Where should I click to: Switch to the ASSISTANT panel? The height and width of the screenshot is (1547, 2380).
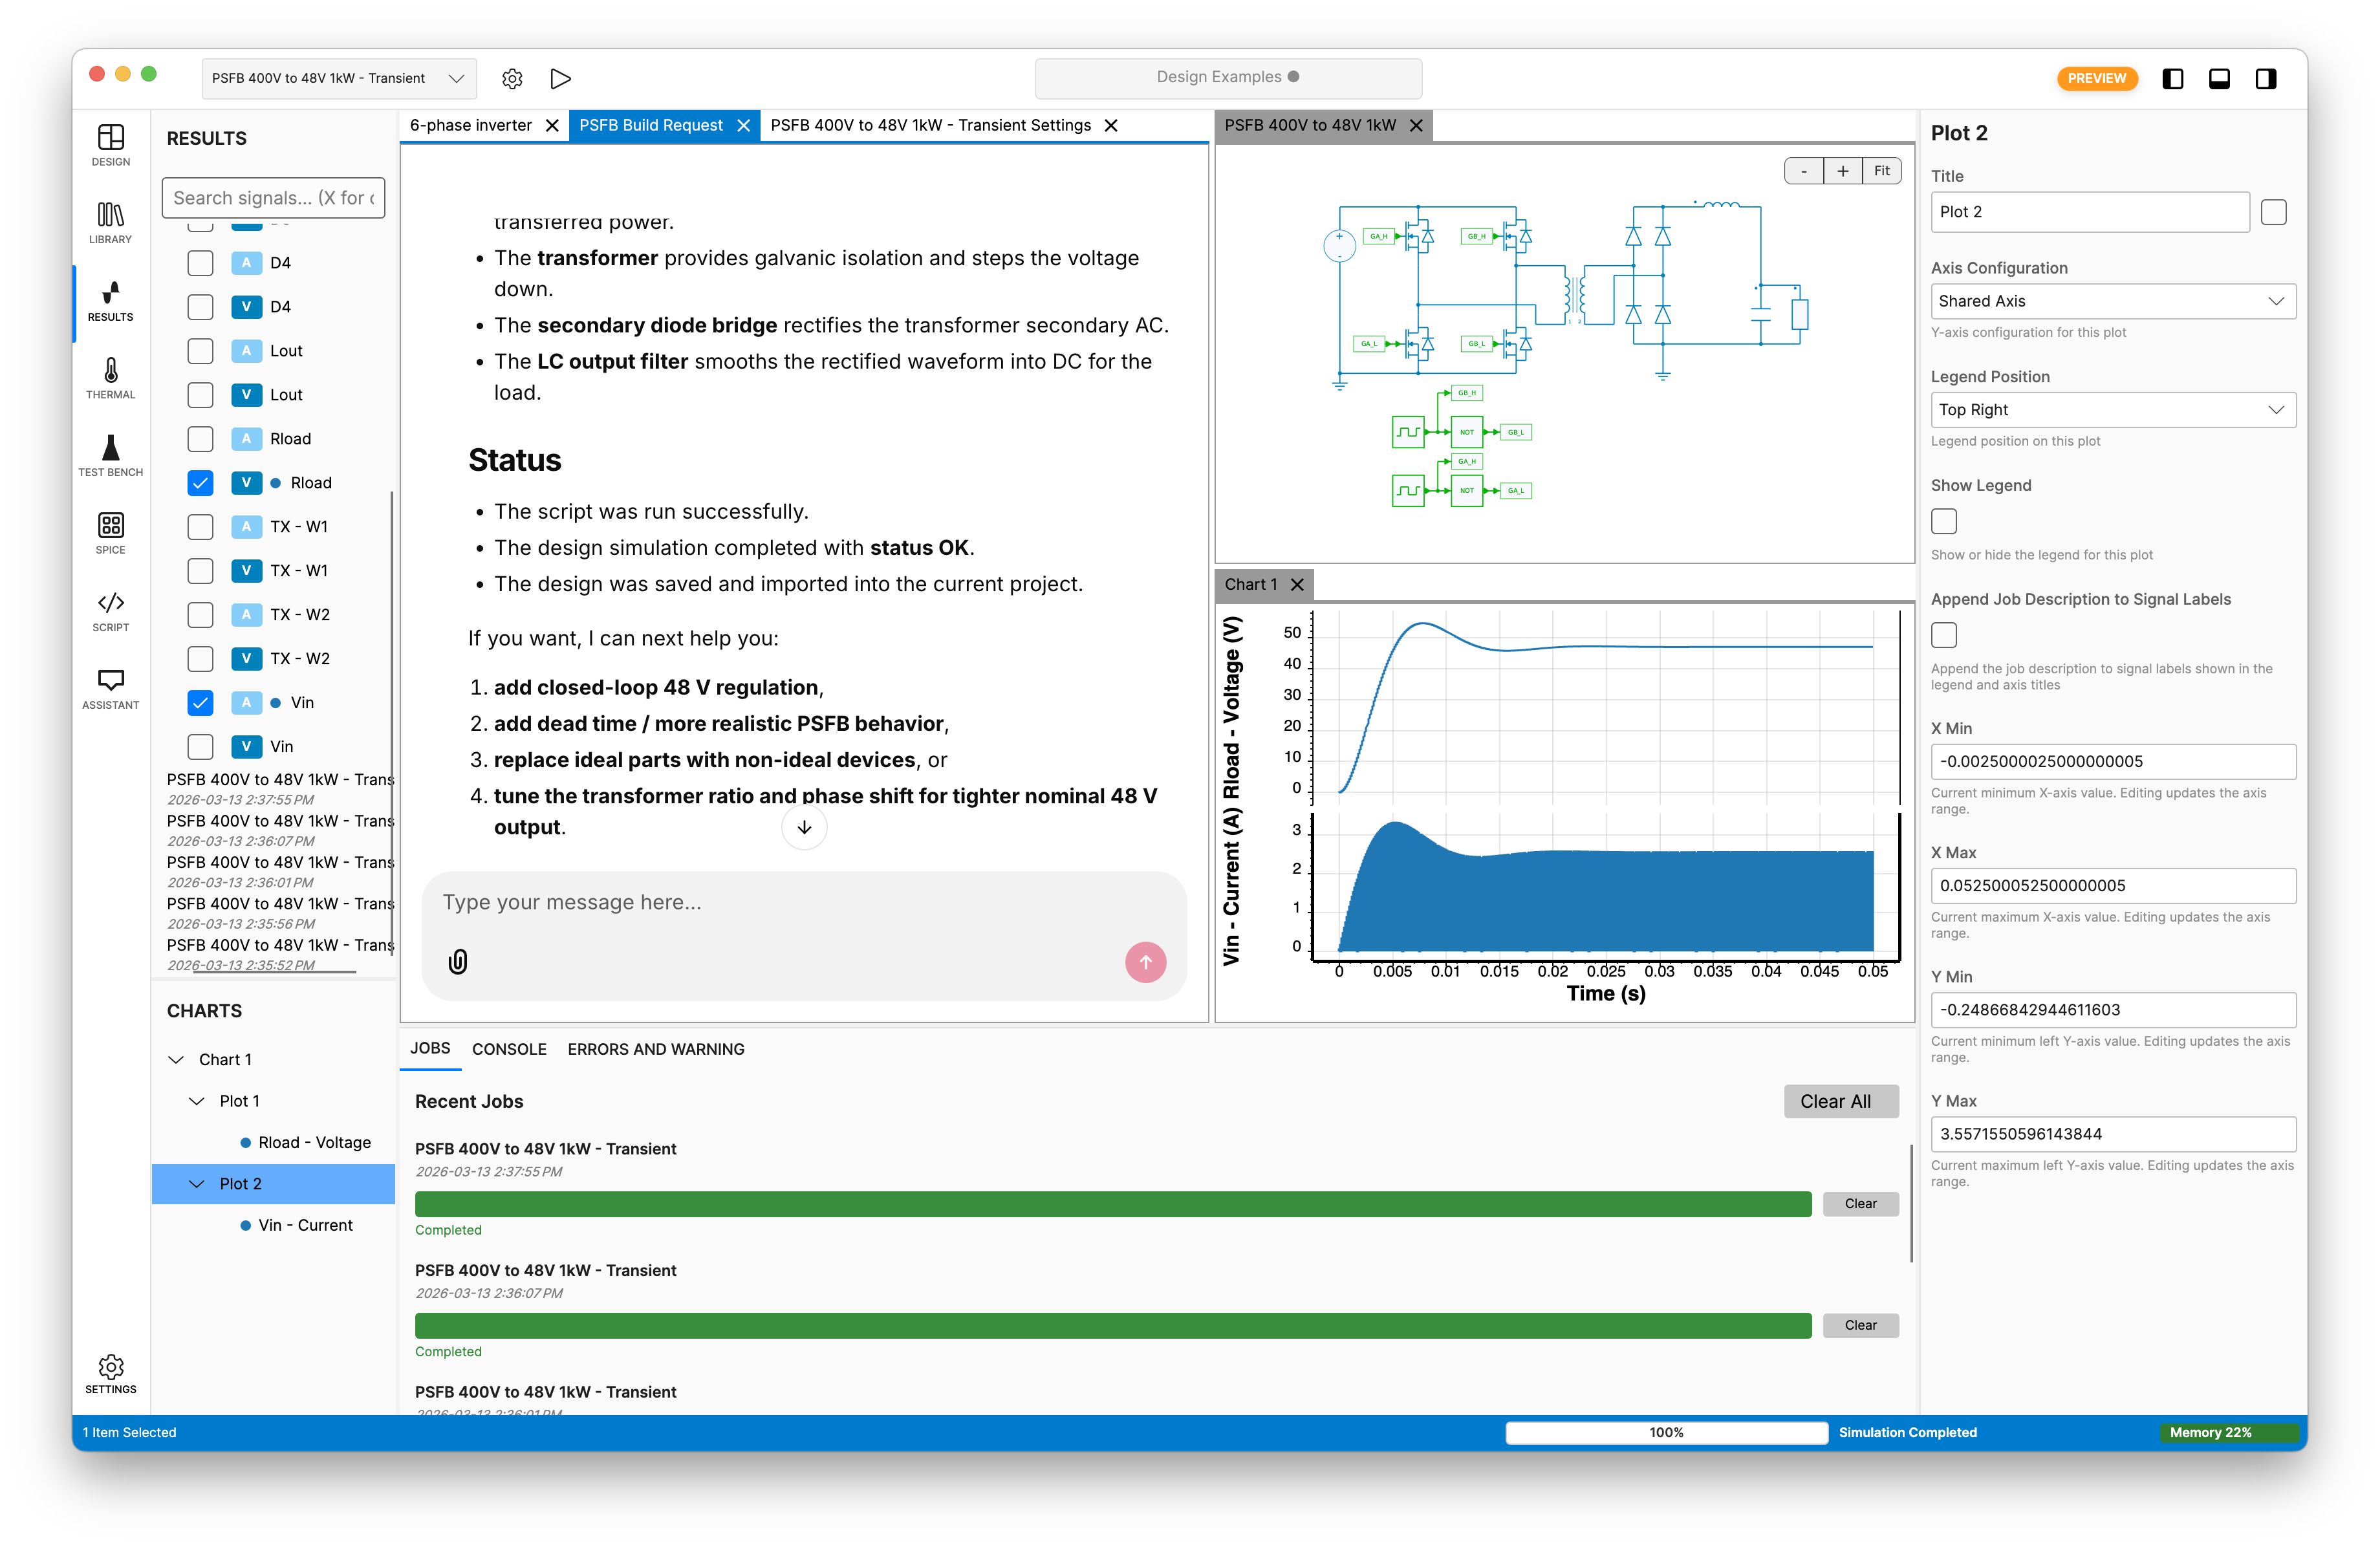(x=110, y=686)
